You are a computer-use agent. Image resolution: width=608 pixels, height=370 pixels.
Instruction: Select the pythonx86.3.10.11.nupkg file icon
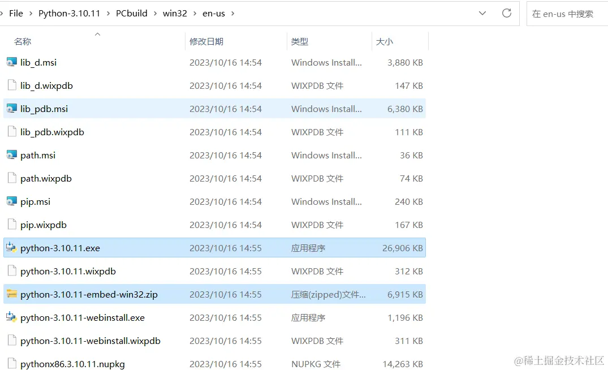click(x=10, y=364)
